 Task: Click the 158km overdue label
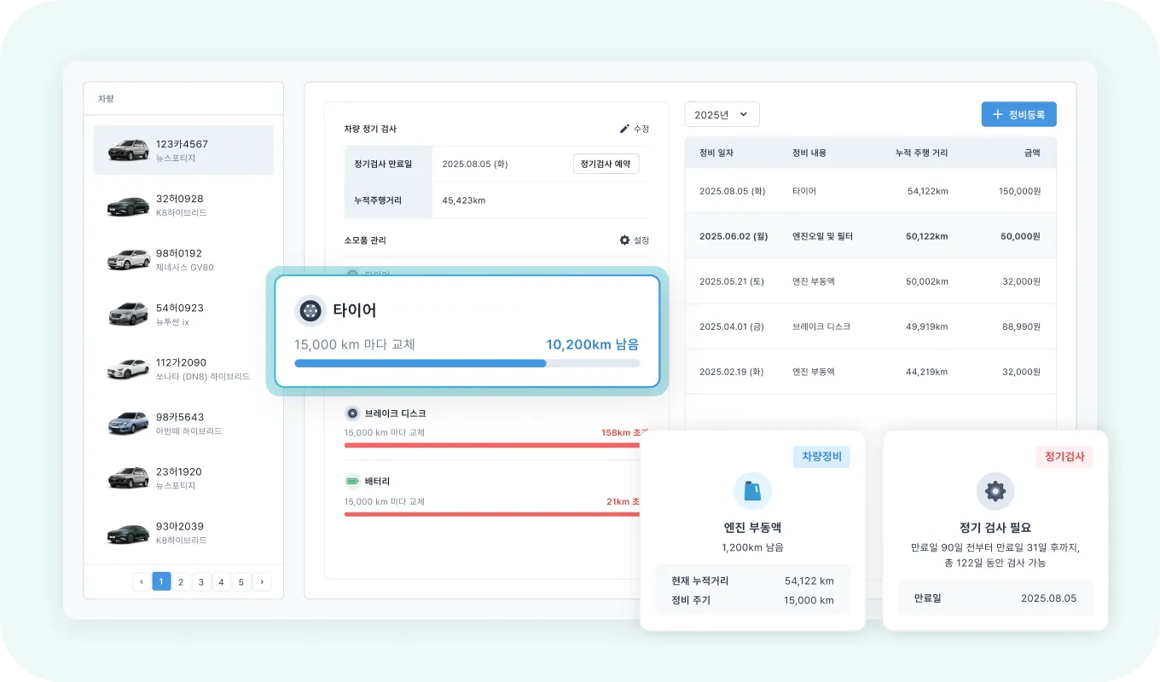pyautogui.click(x=624, y=432)
